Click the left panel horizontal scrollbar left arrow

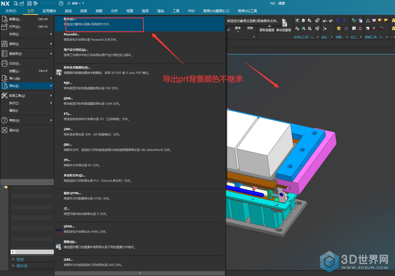pyautogui.click(x=13, y=252)
